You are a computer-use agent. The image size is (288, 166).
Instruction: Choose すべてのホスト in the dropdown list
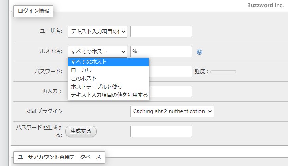(108, 62)
